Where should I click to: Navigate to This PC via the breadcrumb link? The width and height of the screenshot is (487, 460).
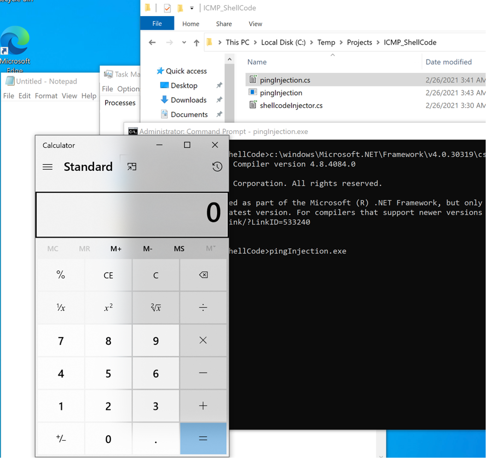(x=237, y=42)
